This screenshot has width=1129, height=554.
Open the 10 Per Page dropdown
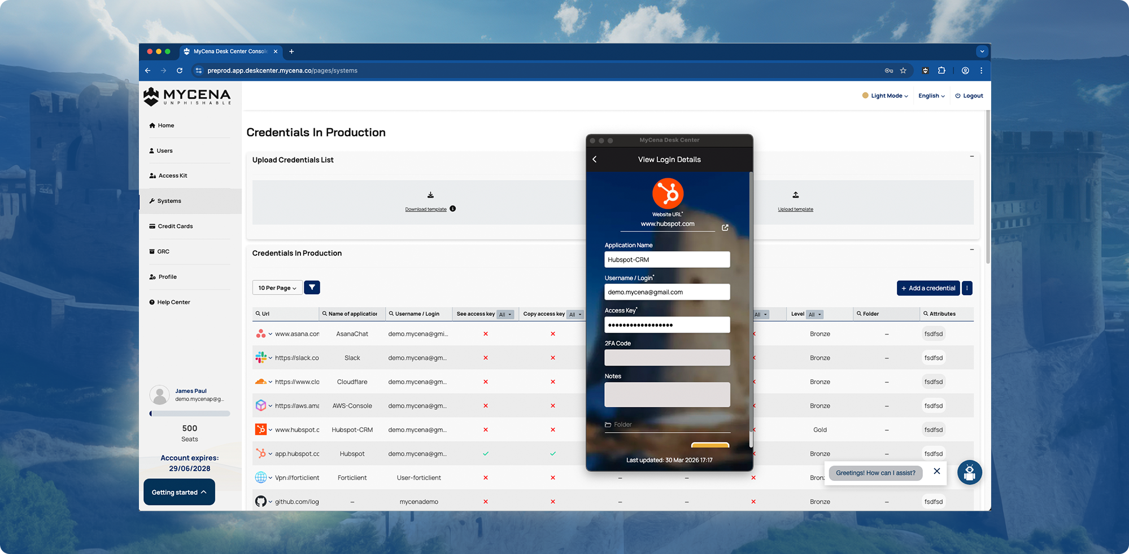(x=277, y=288)
